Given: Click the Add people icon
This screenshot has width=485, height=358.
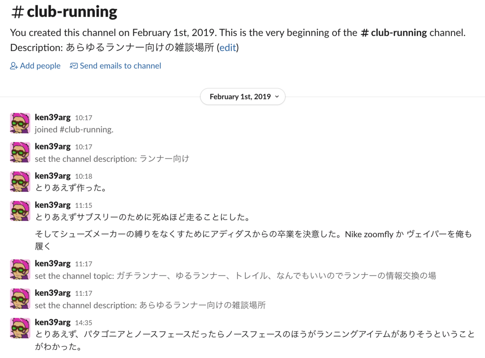Looking at the screenshot, I should (x=14, y=66).
